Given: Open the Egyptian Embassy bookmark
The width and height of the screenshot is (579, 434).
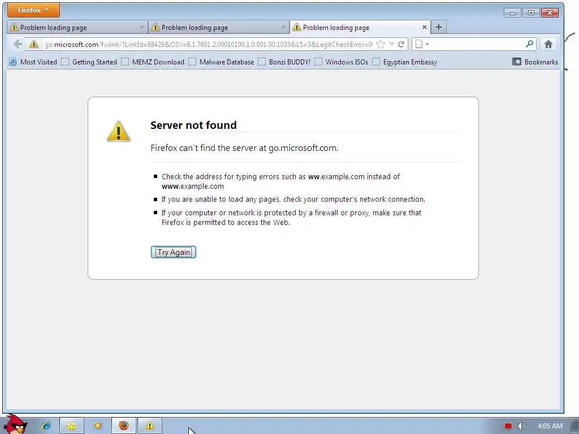Looking at the screenshot, I should [x=405, y=62].
